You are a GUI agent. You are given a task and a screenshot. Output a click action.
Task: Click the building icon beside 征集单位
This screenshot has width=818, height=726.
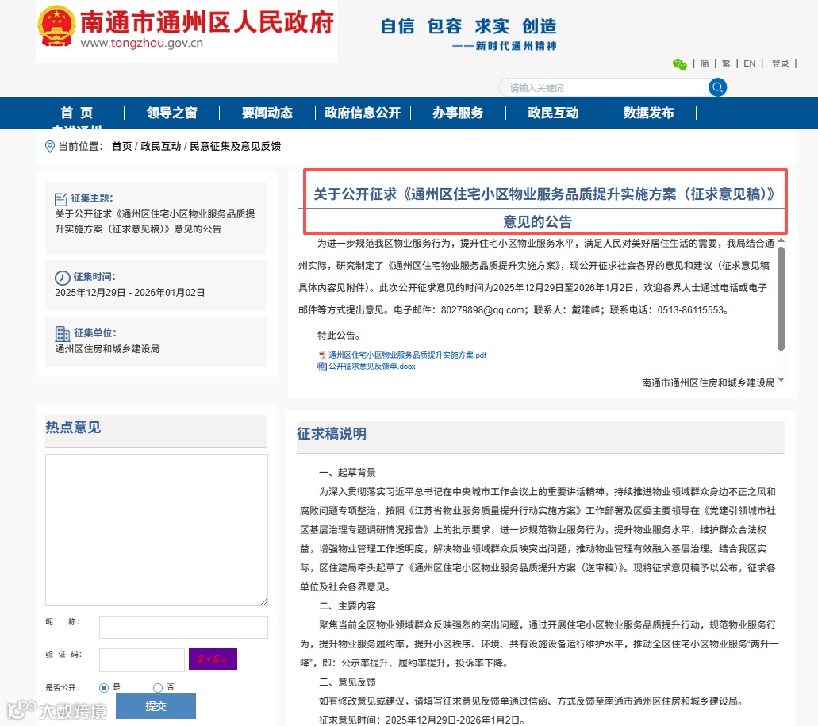(x=62, y=334)
